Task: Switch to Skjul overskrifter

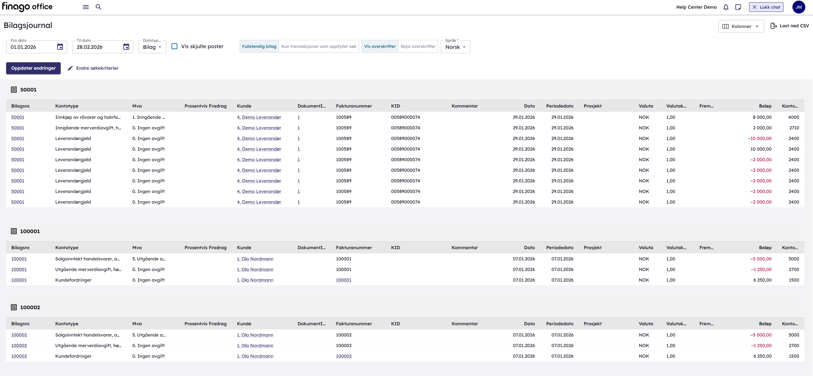Action: click(418, 46)
